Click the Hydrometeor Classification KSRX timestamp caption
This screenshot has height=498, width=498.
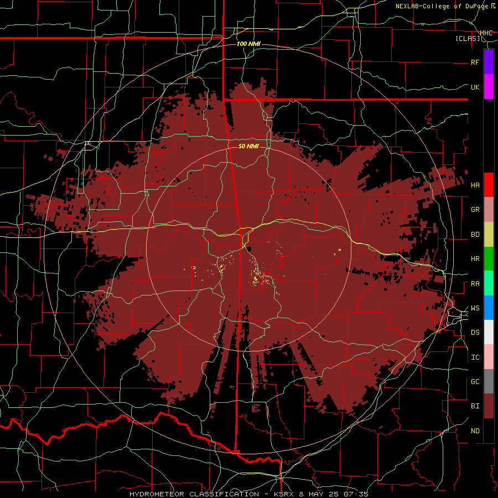tap(249, 494)
